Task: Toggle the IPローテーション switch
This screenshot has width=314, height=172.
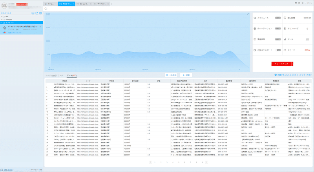Action: pyautogui.click(x=278, y=28)
